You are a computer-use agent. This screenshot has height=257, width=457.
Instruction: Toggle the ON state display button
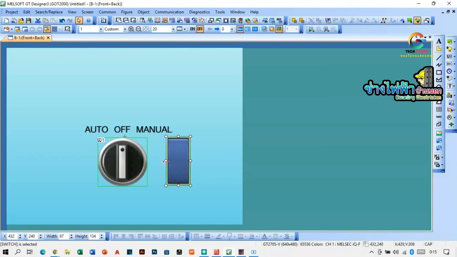tap(192, 29)
